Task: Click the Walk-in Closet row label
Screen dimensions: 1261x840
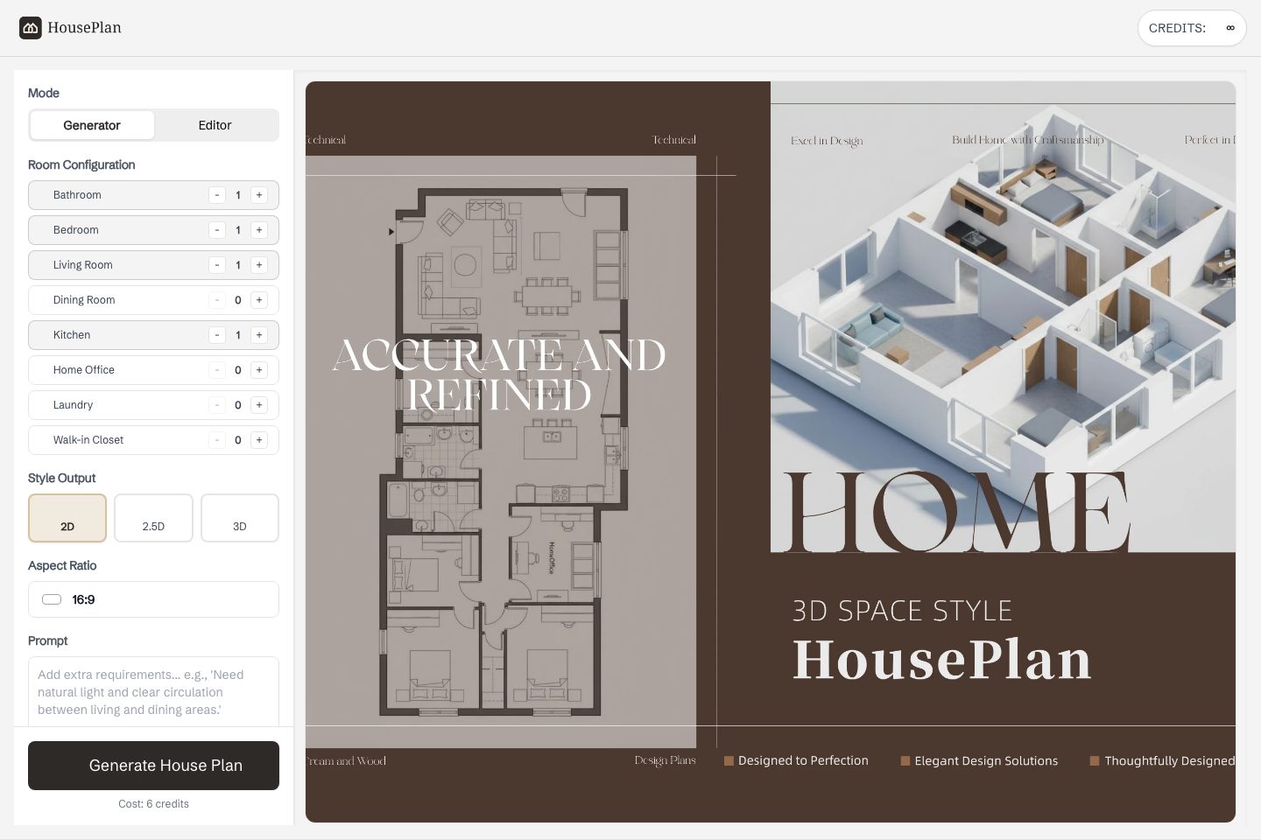Action: (x=88, y=440)
